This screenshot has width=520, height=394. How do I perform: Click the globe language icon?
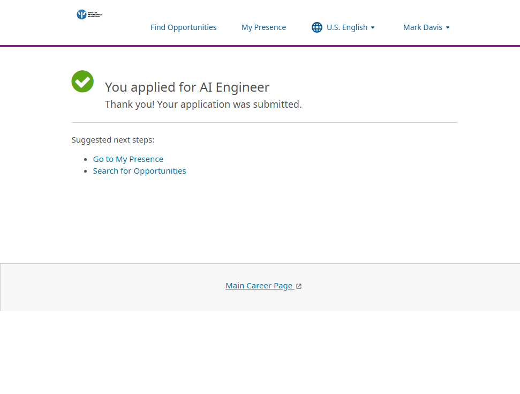[317, 27]
